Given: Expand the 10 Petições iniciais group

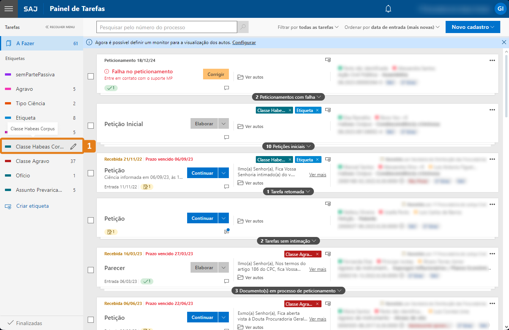Looking at the screenshot, I should pos(288,146).
